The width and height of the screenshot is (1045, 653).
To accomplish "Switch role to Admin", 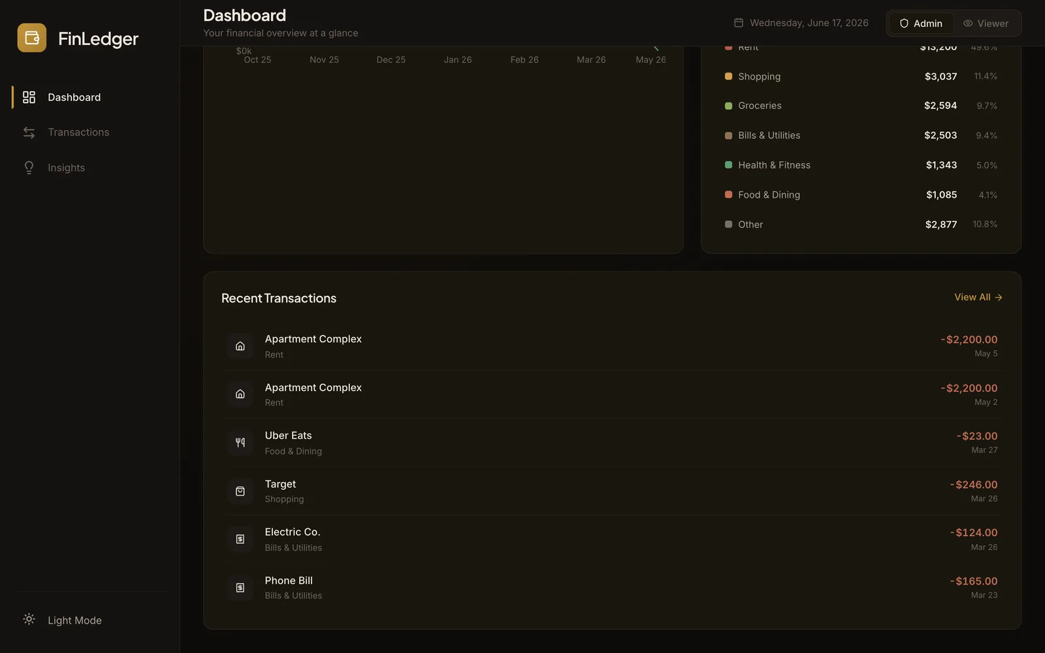I will [x=922, y=24].
